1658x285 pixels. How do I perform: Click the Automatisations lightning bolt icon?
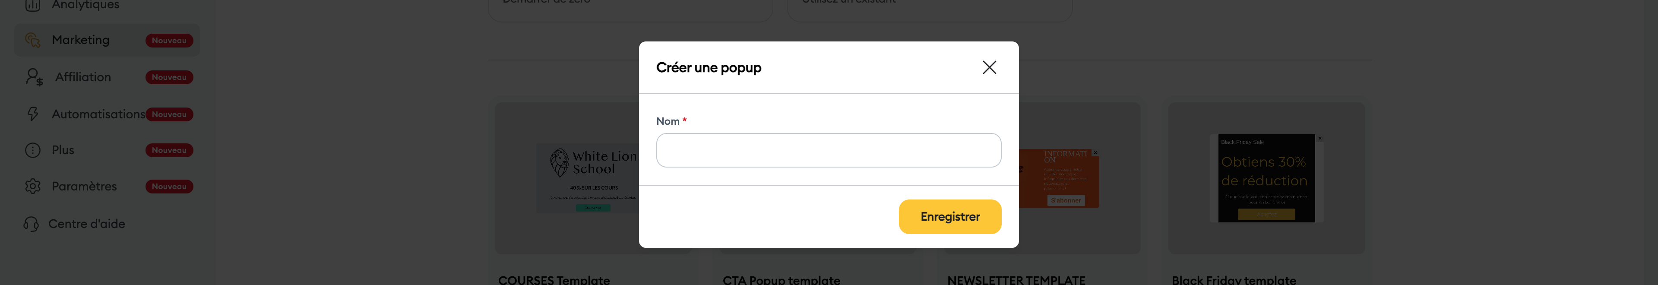[x=33, y=114]
